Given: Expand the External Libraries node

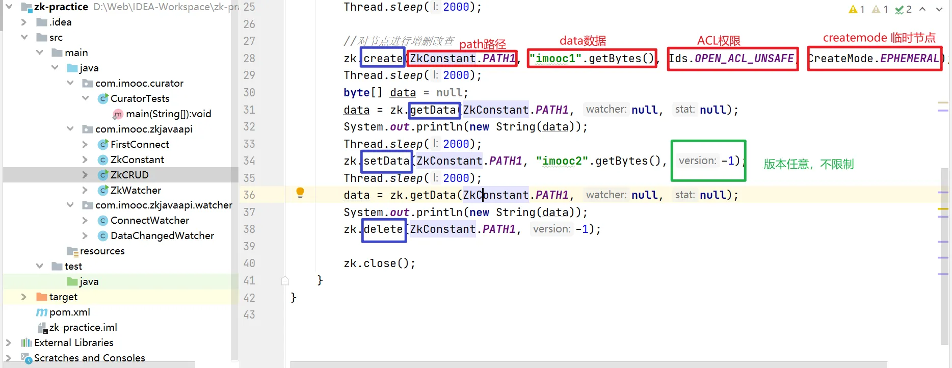Looking at the screenshot, I should click(x=9, y=343).
